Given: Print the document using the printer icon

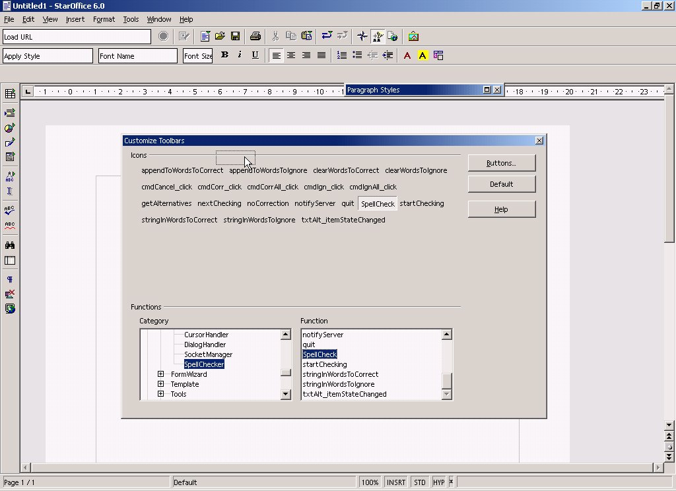Looking at the screenshot, I should pyautogui.click(x=255, y=36).
